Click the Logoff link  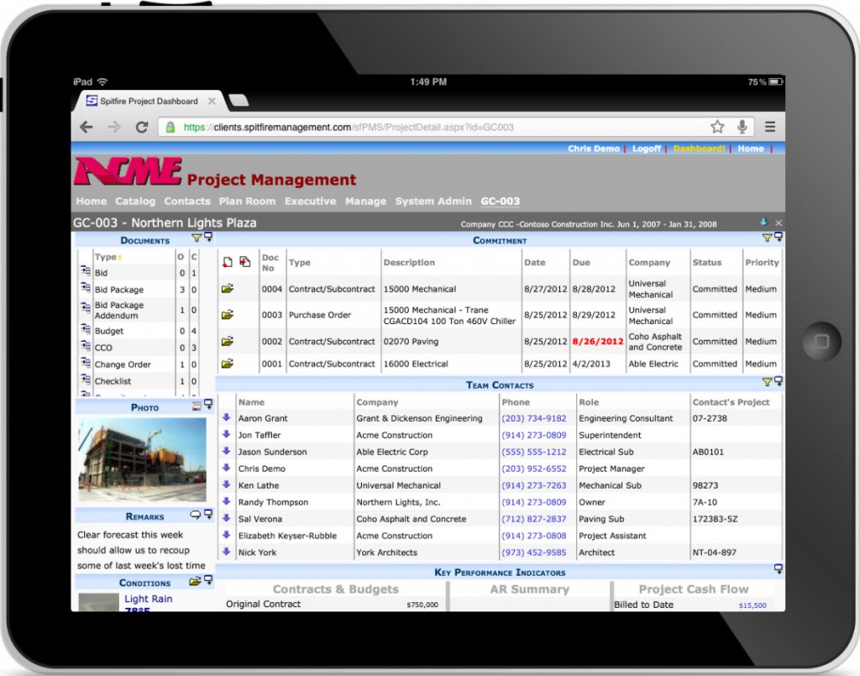coord(647,149)
